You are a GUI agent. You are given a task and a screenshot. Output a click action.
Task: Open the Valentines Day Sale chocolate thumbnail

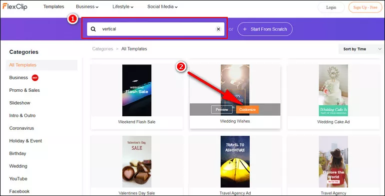click(x=137, y=162)
